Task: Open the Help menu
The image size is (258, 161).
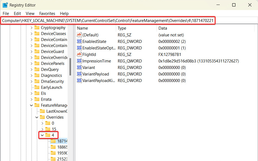Action: pyautogui.click(x=64, y=14)
